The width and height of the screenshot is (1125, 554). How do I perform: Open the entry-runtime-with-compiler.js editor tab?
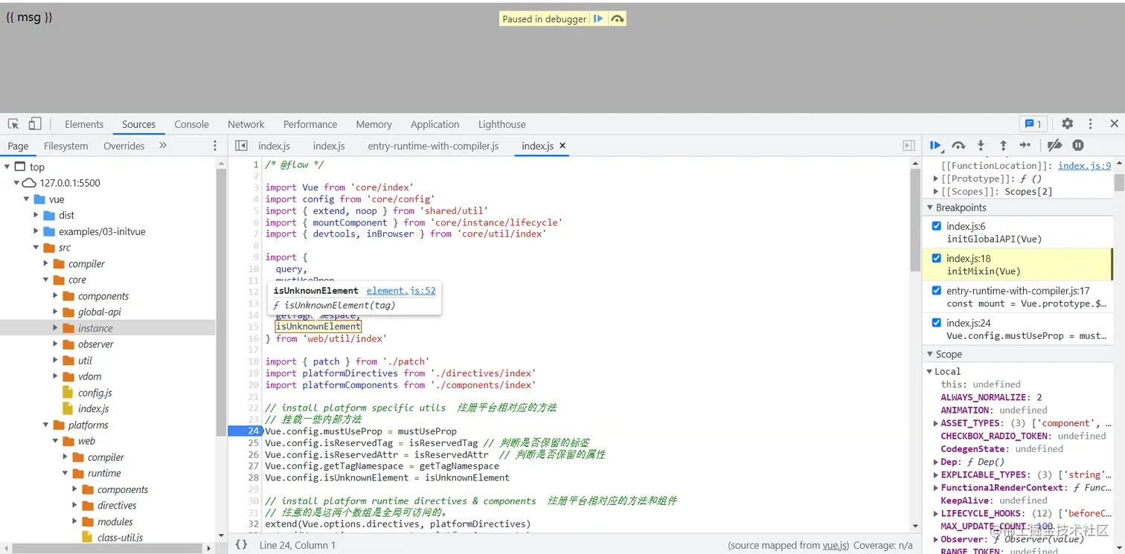pyautogui.click(x=433, y=146)
